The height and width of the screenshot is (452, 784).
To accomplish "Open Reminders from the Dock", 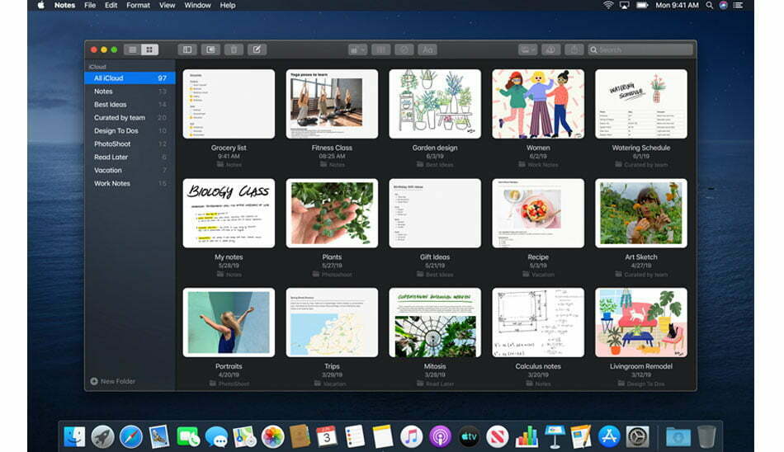I will [355, 436].
